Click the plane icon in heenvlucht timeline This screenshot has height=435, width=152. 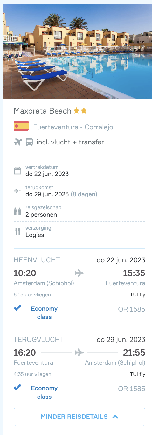79,273
